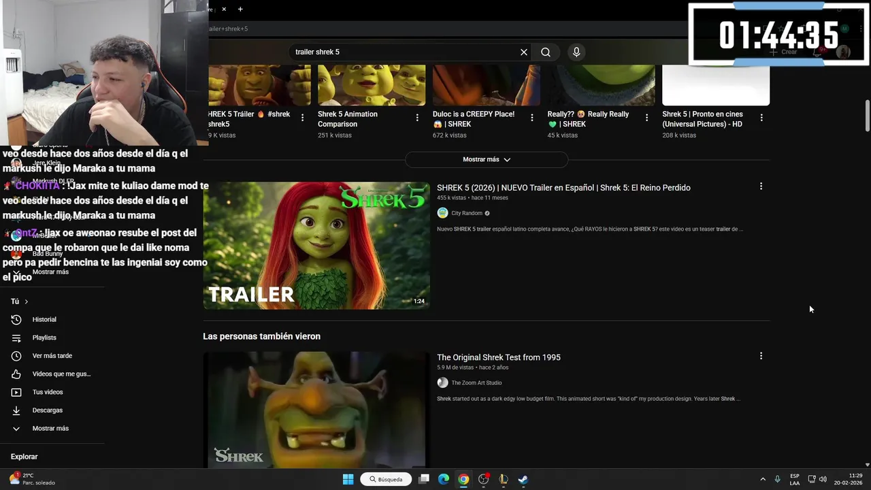This screenshot has width=871, height=490.
Task: Click the Historial clock-arrow icon
Action: point(16,319)
